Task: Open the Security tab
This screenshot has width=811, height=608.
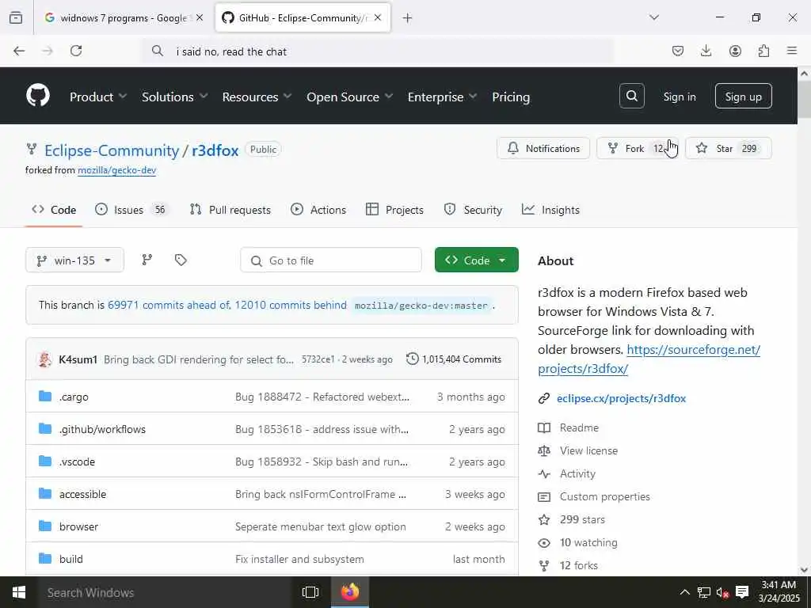Action: [x=474, y=210]
